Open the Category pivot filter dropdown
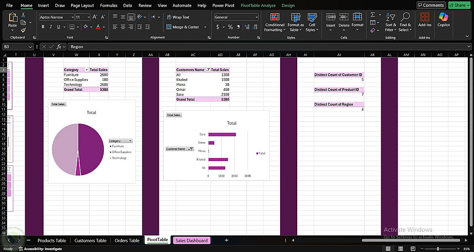The image size is (474, 252). click(86, 70)
